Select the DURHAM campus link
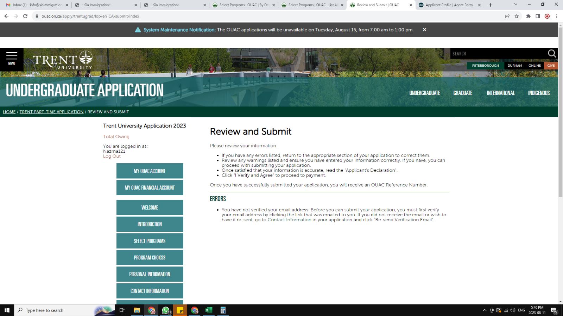Image resolution: width=563 pixels, height=316 pixels. [x=514, y=66]
